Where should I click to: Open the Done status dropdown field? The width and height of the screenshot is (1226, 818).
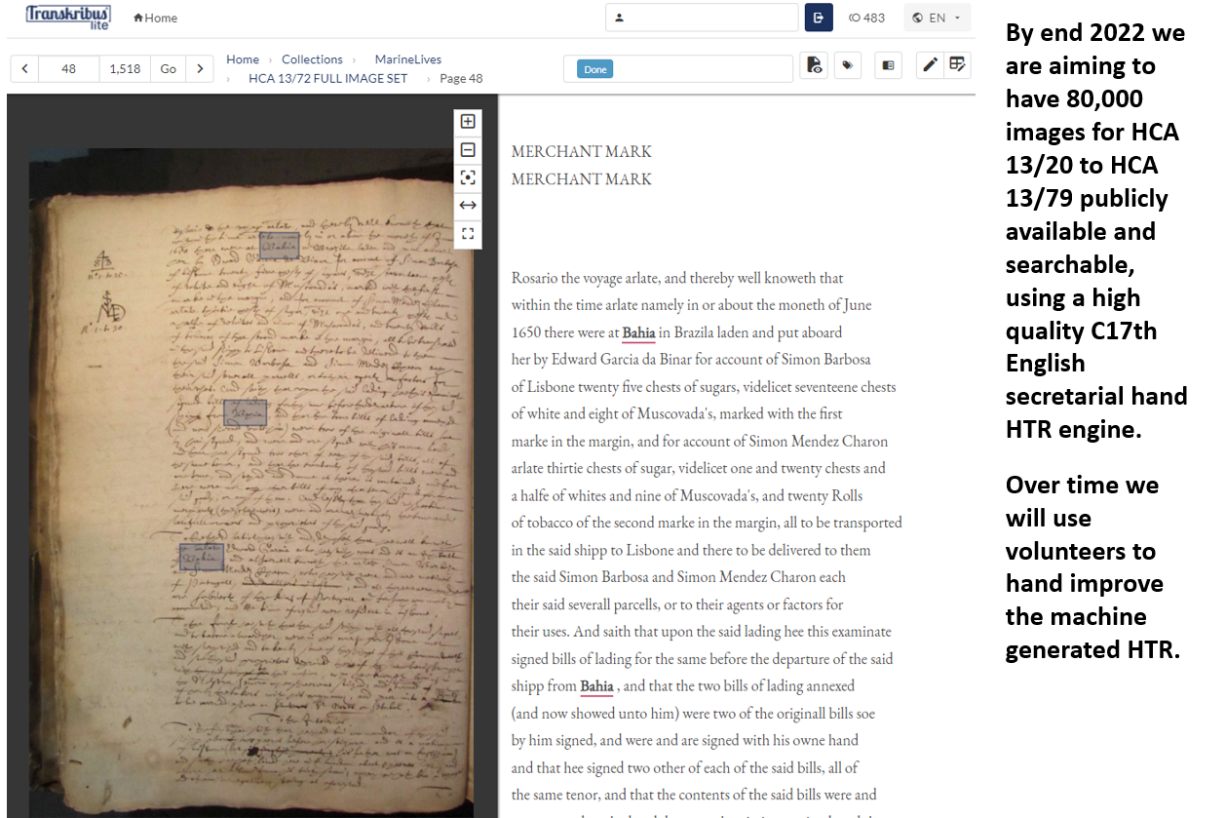677,69
